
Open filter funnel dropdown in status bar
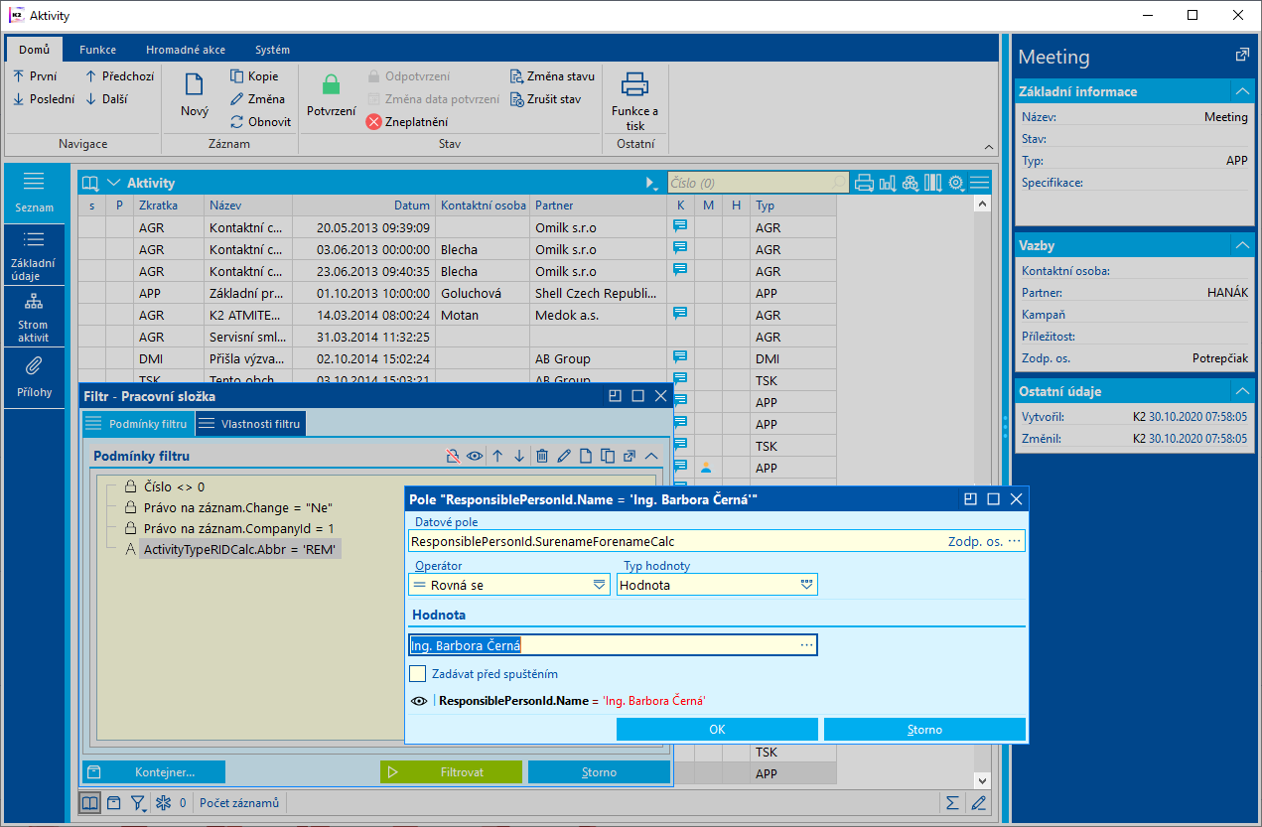(139, 802)
